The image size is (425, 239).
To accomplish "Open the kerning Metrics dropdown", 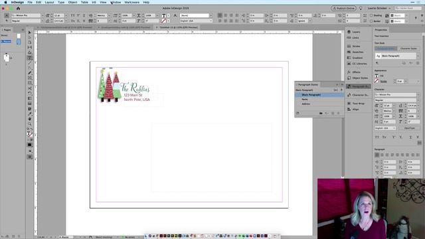I will click(x=109, y=15).
